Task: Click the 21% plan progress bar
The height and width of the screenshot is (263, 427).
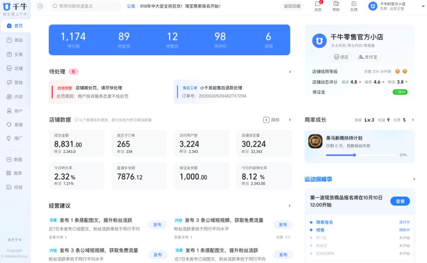Action: pyautogui.click(x=361, y=155)
